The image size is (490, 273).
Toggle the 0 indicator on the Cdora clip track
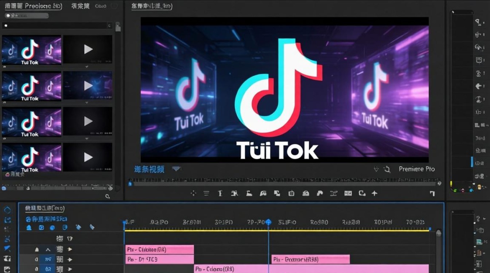tap(36, 269)
